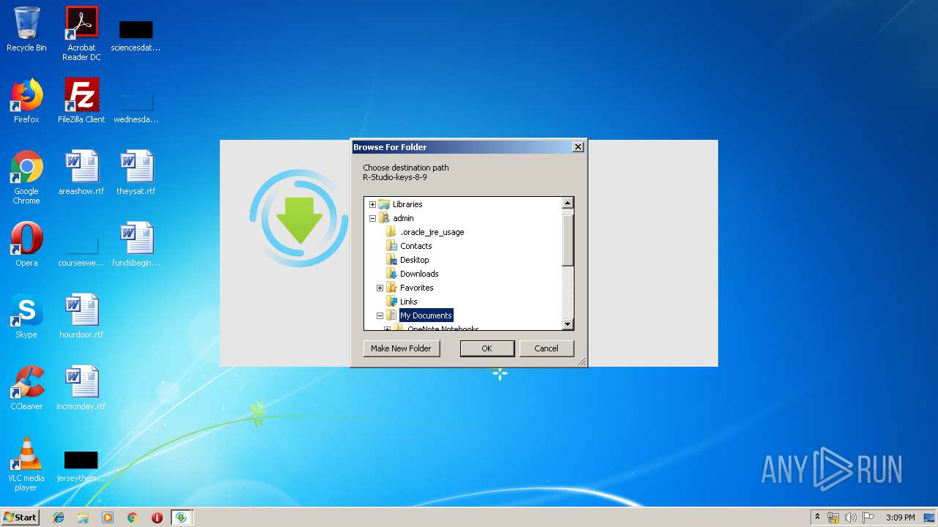Screen dimensions: 938x527
Task: Select Contacts folder in tree
Action: [416, 246]
